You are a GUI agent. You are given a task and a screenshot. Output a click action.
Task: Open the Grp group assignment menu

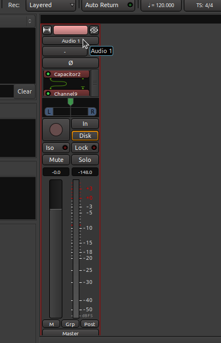[x=70, y=324]
